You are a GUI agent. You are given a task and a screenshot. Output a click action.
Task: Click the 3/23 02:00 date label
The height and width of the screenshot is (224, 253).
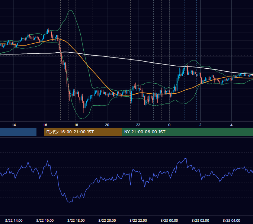[x=201, y=220]
